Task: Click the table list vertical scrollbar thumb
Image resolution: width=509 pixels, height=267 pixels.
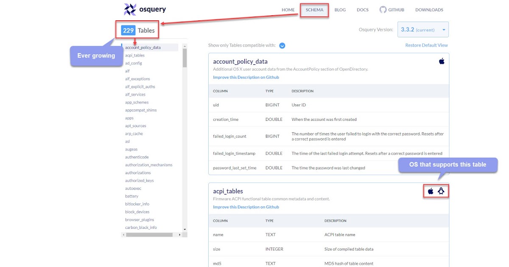Action: tap(185, 58)
